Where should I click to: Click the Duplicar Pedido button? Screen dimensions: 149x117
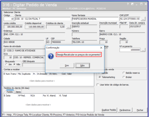[x=109, y=110]
